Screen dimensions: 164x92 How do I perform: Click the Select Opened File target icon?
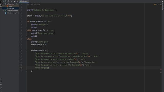point(6,1)
